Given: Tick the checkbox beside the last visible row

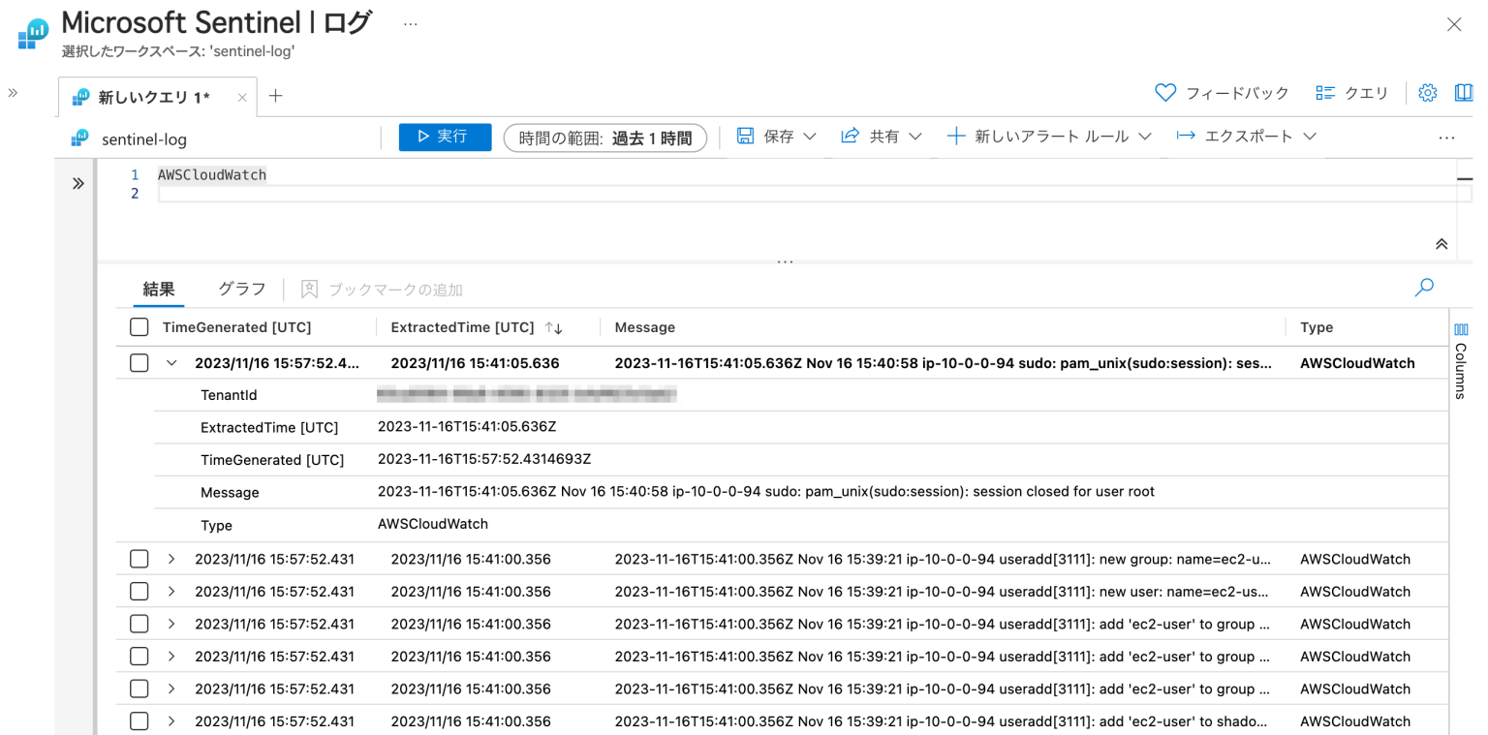Looking at the screenshot, I should coord(139,720).
